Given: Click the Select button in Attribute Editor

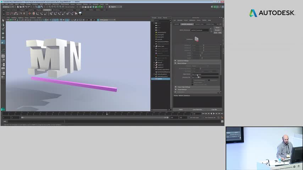Looking at the screenshot, I should point(181,109).
